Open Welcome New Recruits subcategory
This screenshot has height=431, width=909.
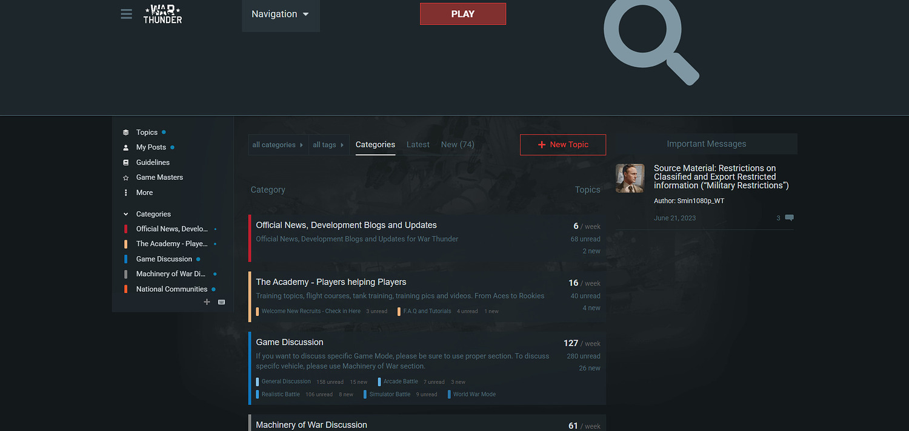(x=311, y=311)
